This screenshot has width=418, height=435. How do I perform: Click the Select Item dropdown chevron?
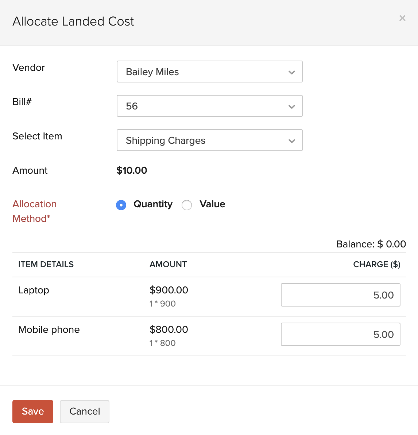(x=291, y=140)
